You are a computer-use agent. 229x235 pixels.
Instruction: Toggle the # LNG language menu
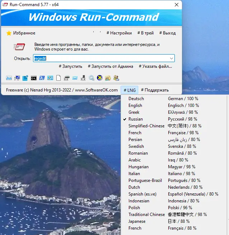pyautogui.click(x=130, y=90)
